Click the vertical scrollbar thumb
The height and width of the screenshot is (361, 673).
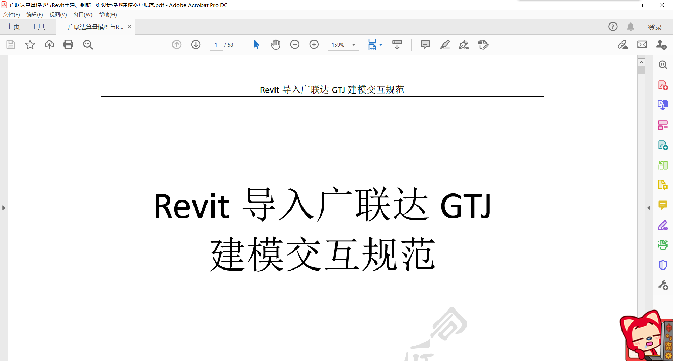641,70
